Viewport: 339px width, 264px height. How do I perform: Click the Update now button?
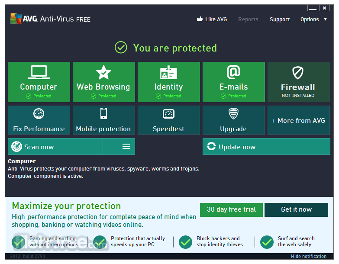[266, 146]
